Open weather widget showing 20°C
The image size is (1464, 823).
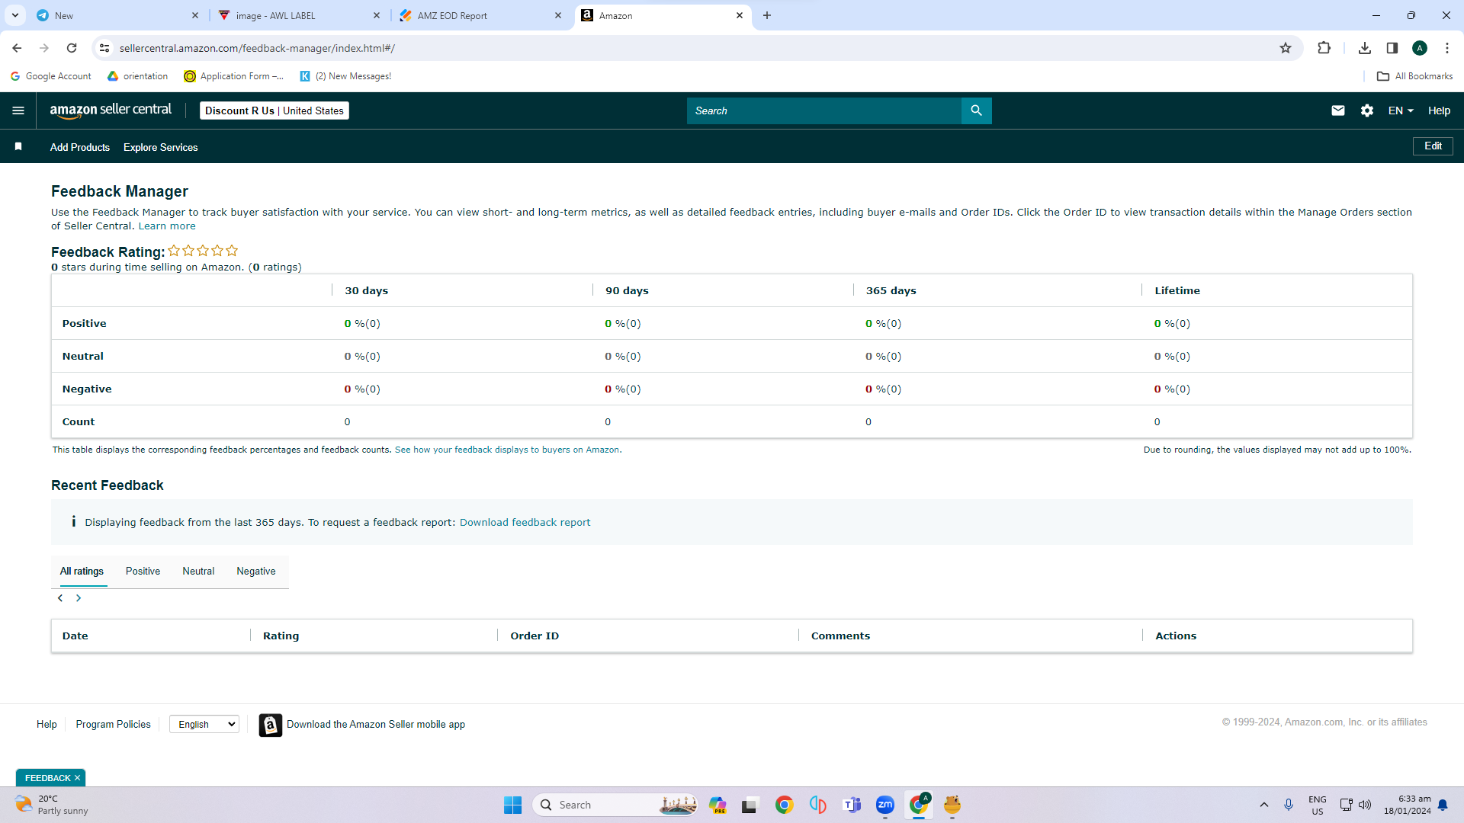point(52,805)
